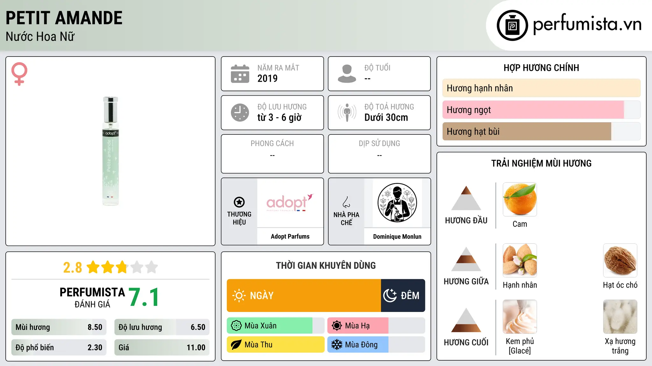Screen dimensions: 652x366
Task: Click the first gold rating star
Action: click(x=93, y=267)
